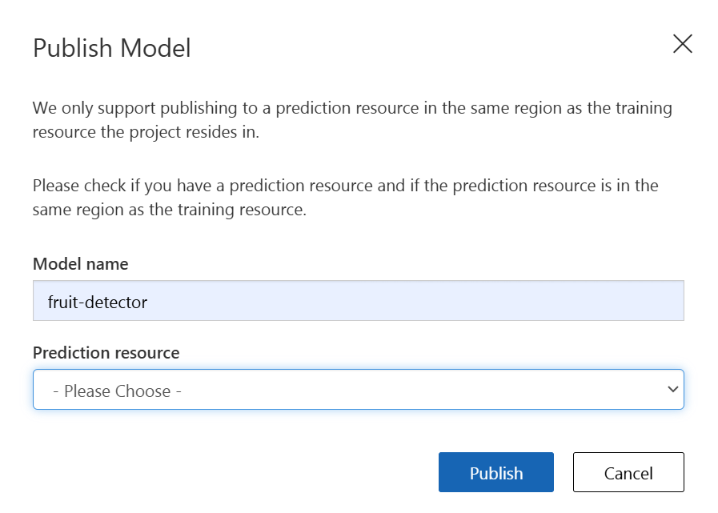Close the Publish Model dialog with X

point(682,44)
